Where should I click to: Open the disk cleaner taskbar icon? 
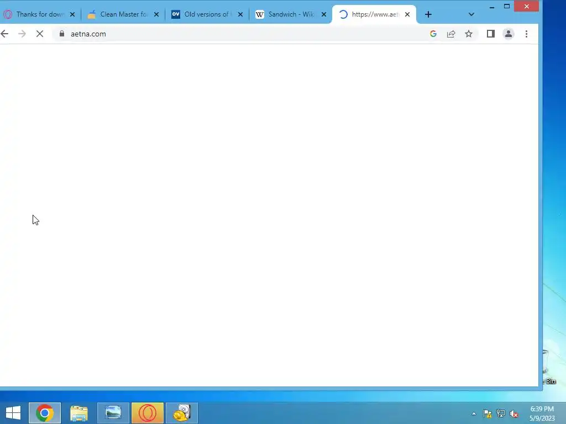pos(181,413)
